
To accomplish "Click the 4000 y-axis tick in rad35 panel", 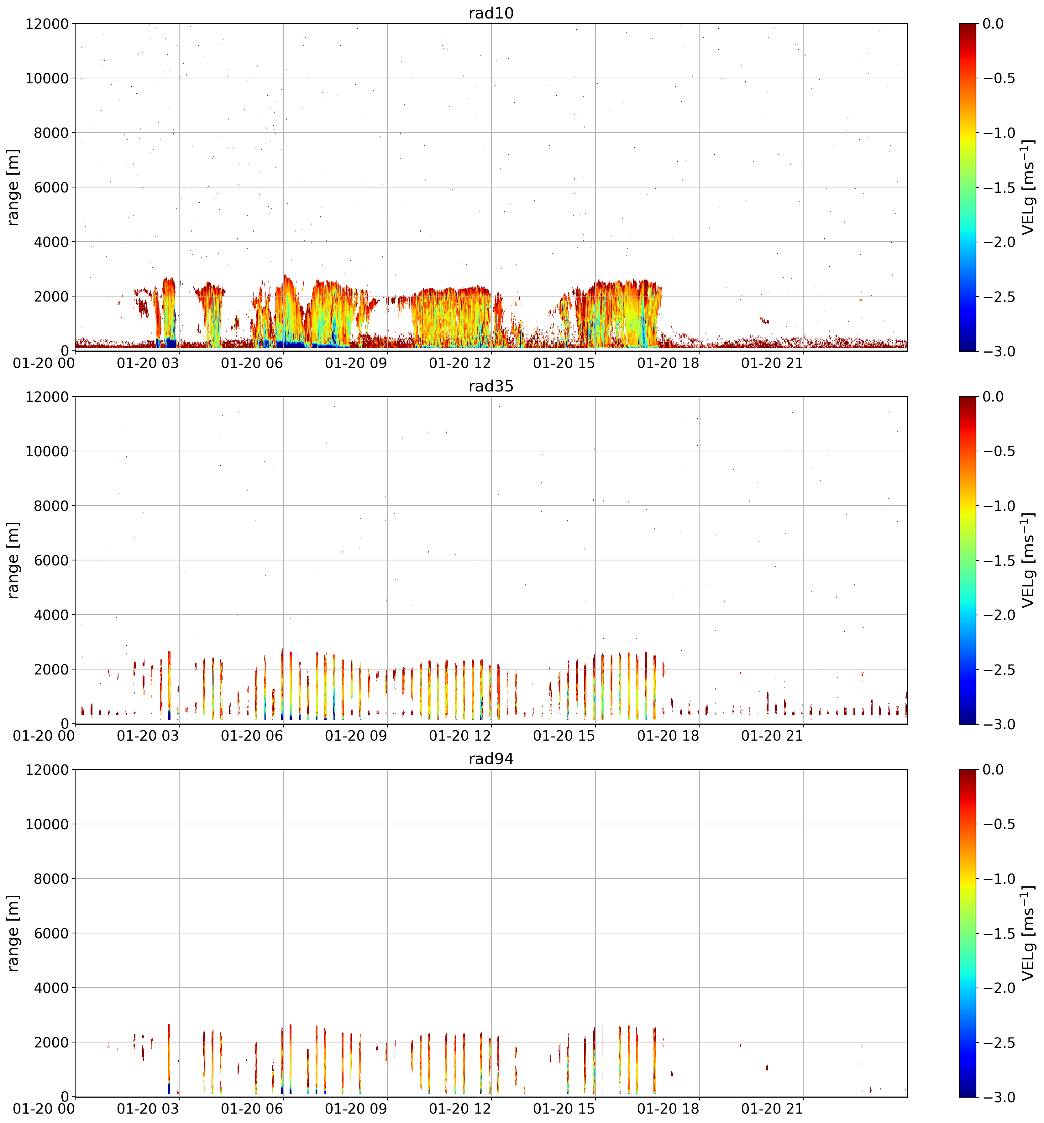I will (51, 615).
